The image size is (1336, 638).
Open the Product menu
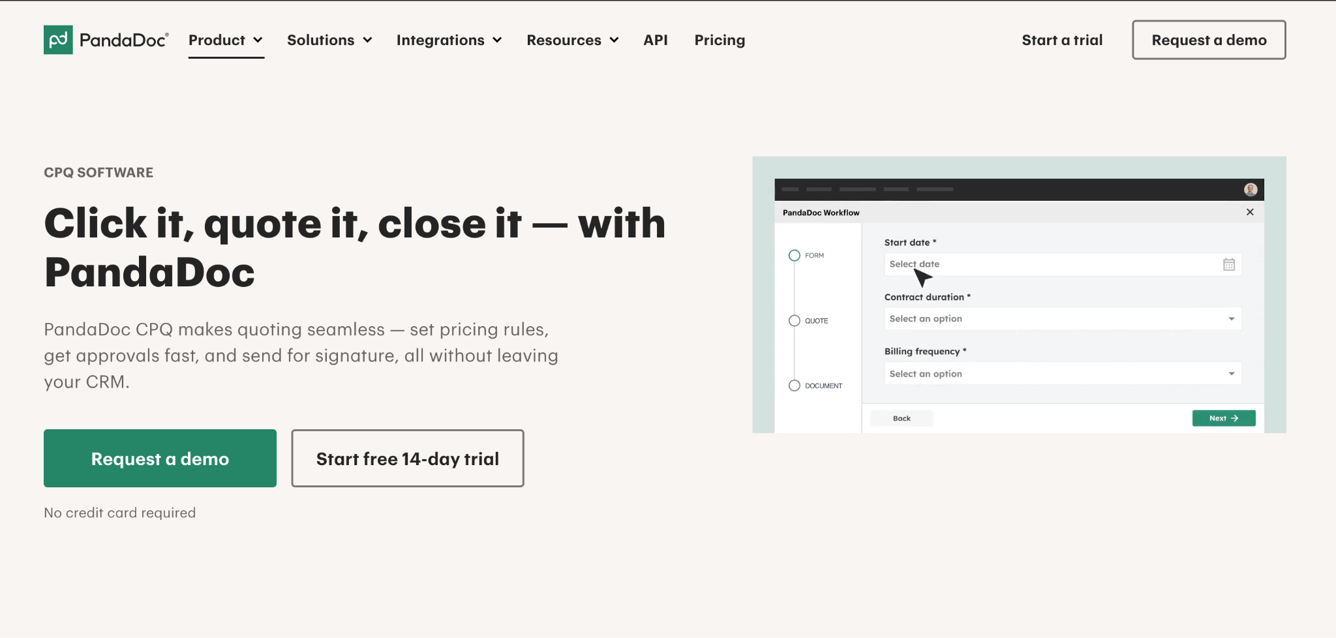pos(226,40)
